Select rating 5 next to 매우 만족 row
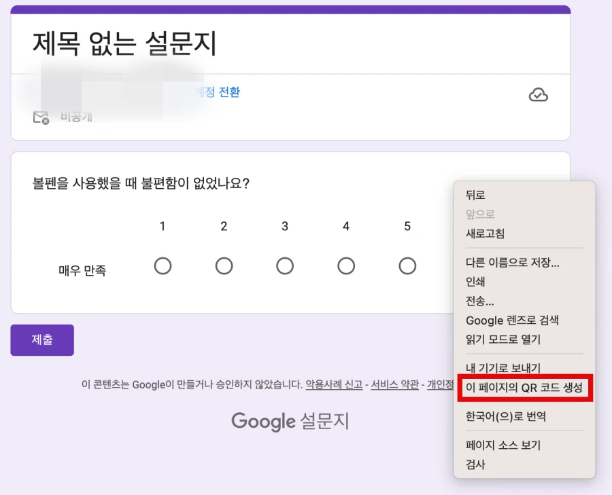612x495 pixels. 407,265
